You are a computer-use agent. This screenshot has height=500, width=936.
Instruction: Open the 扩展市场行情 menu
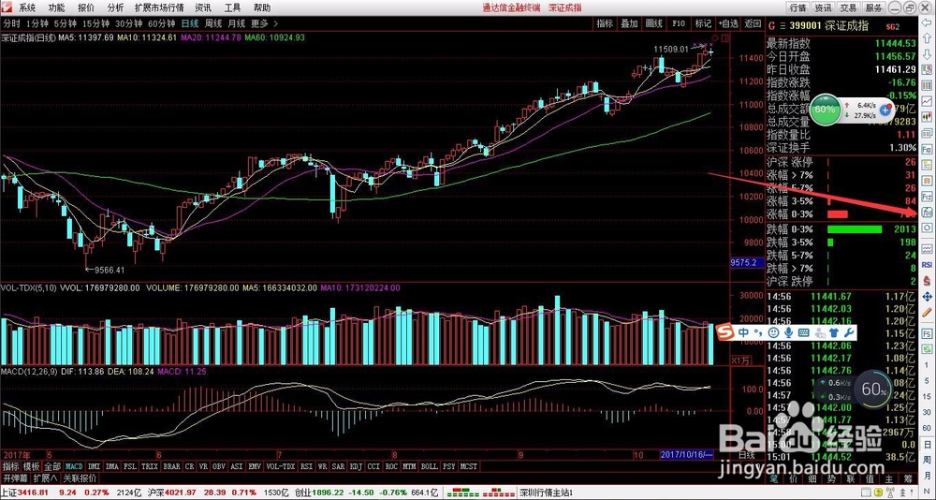point(159,7)
